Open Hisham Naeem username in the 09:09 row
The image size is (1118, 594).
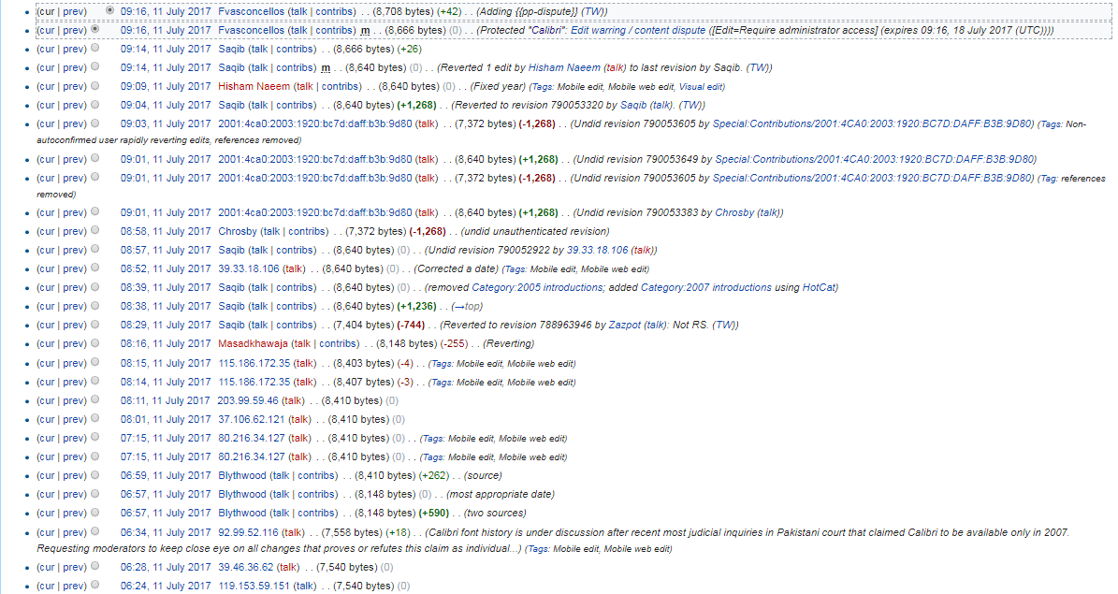[x=254, y=86]
